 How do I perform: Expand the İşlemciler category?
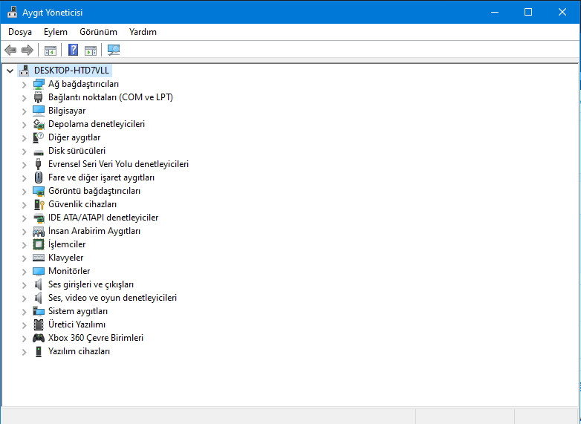click(x=25, y=245)
